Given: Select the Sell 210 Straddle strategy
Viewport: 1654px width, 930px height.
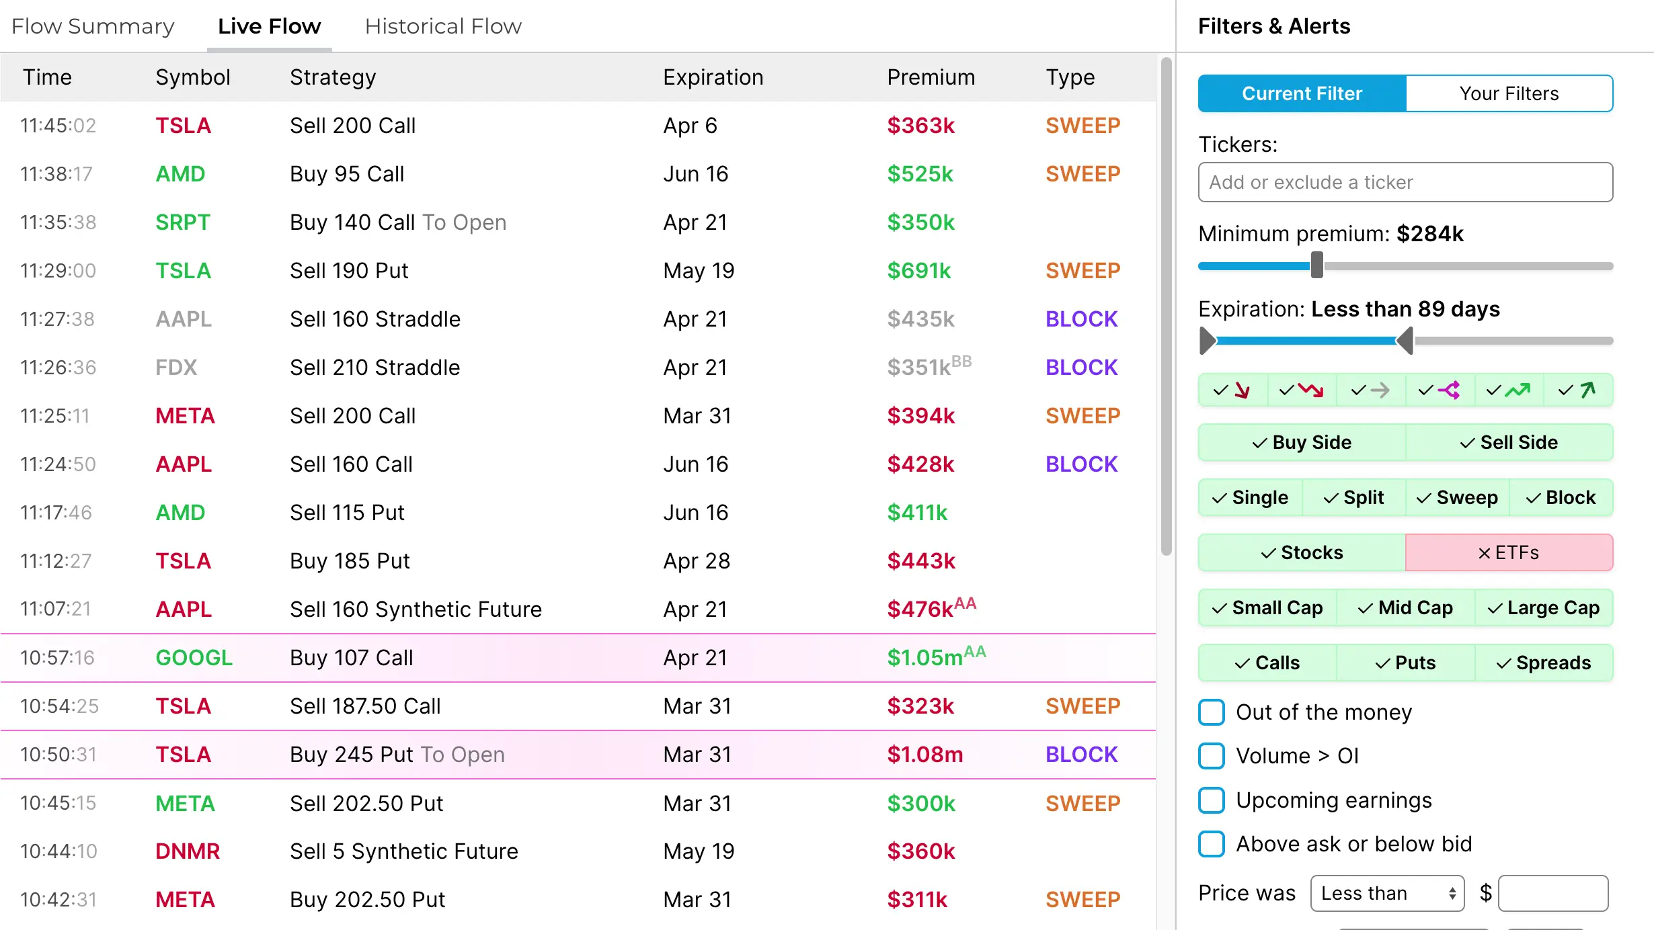Looking at the screenshot, I should coord(375,368).
